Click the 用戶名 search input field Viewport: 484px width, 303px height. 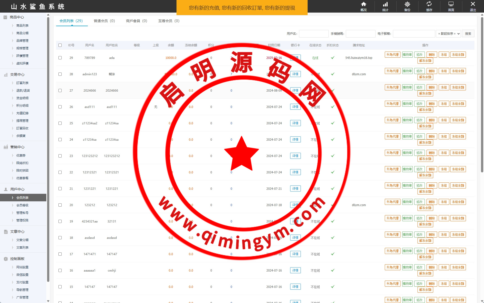[x=314, y=34]
